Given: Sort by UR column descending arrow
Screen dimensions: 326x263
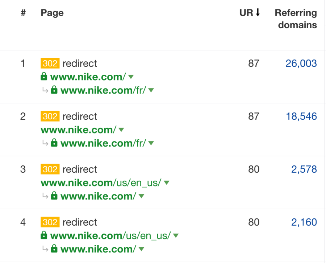Looking at the screenshot, I should tap(258, 12).
